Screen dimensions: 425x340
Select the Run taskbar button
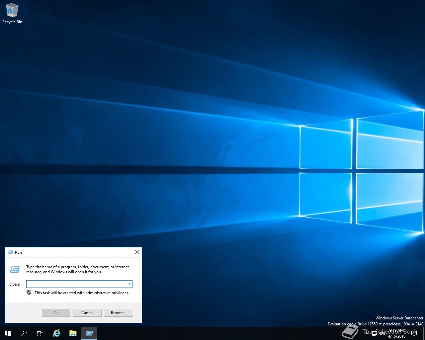tap(89, 333)
